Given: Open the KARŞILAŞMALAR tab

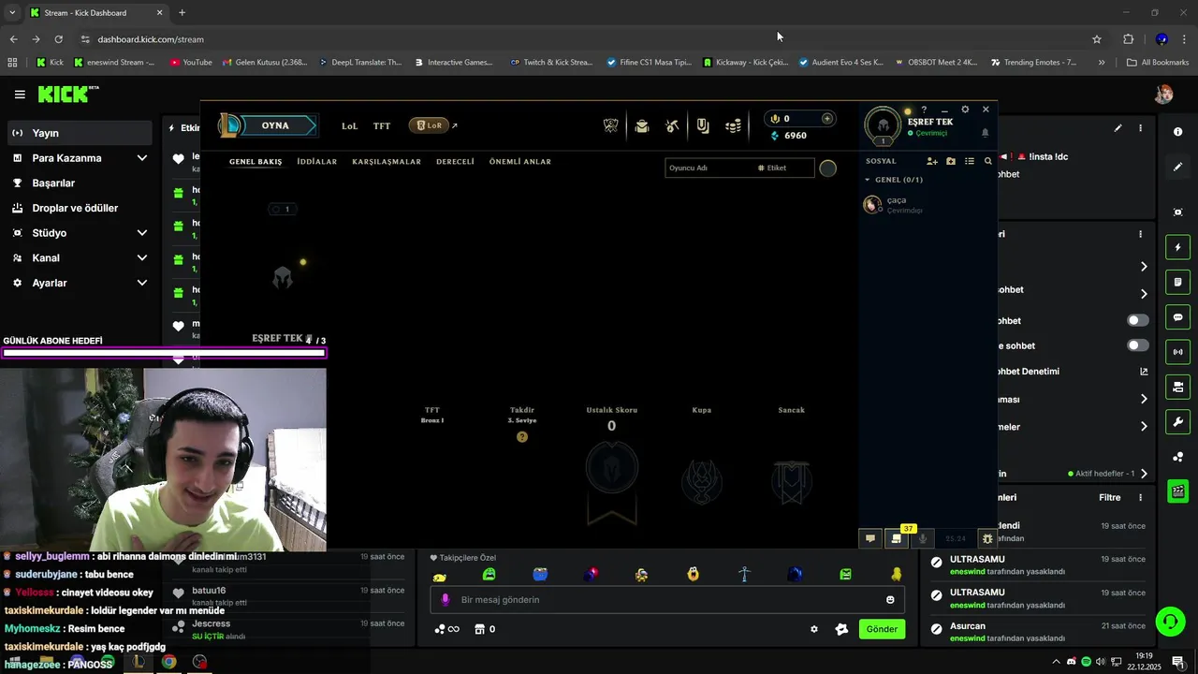Looking at the screenshot, I should pos(387,162).
